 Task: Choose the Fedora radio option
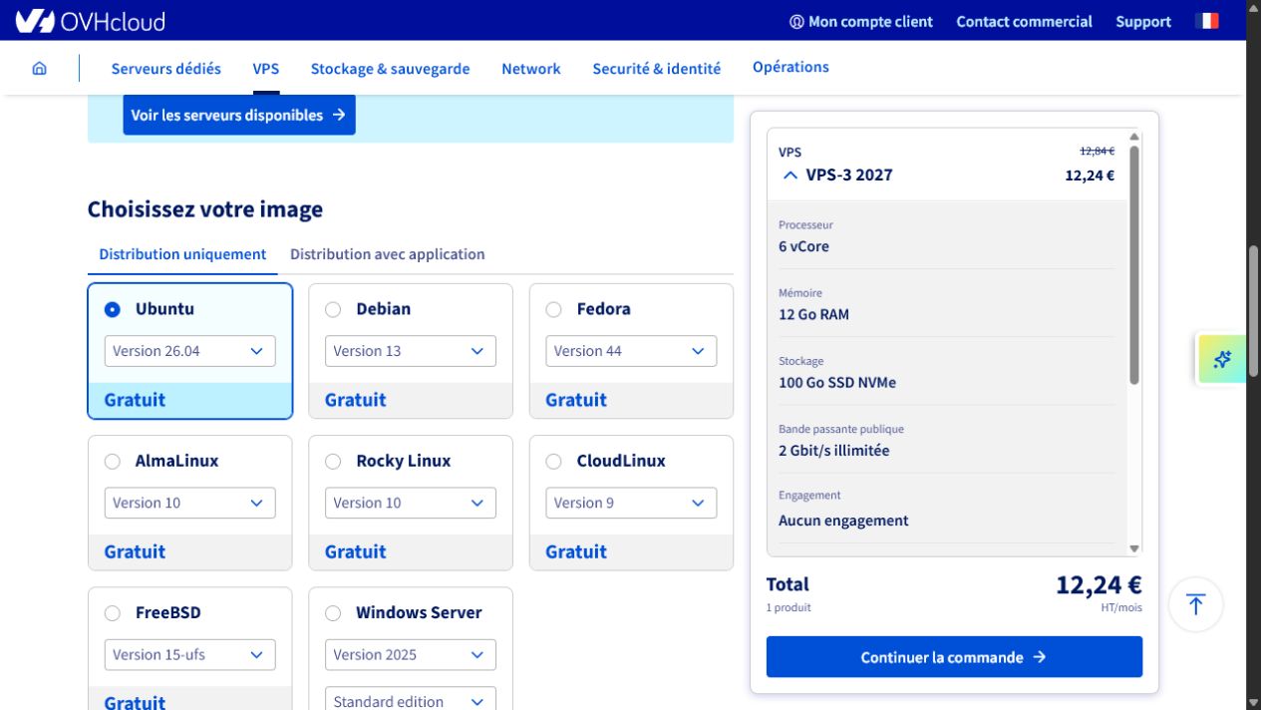[553, 310]
